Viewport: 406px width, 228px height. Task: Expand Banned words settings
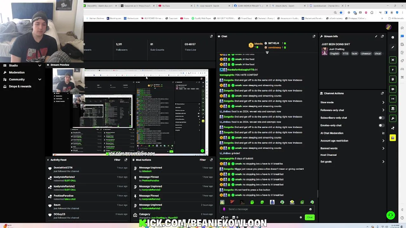[383, 148]
